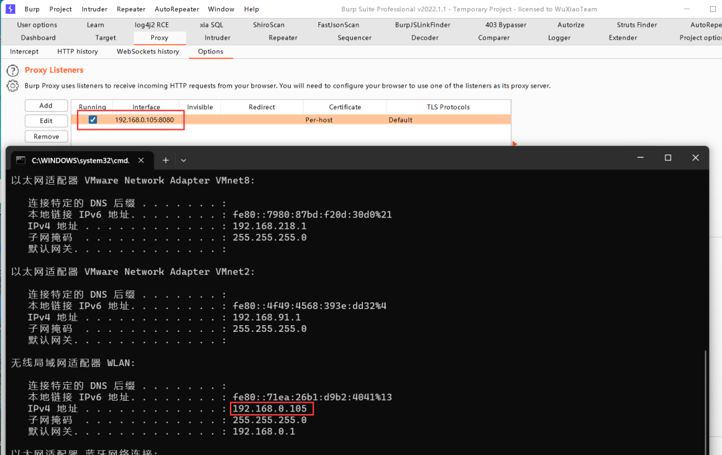Screen dimensions: 722x455
Task: Click the cmd tab terminal icon
Action: click(21, 160)
